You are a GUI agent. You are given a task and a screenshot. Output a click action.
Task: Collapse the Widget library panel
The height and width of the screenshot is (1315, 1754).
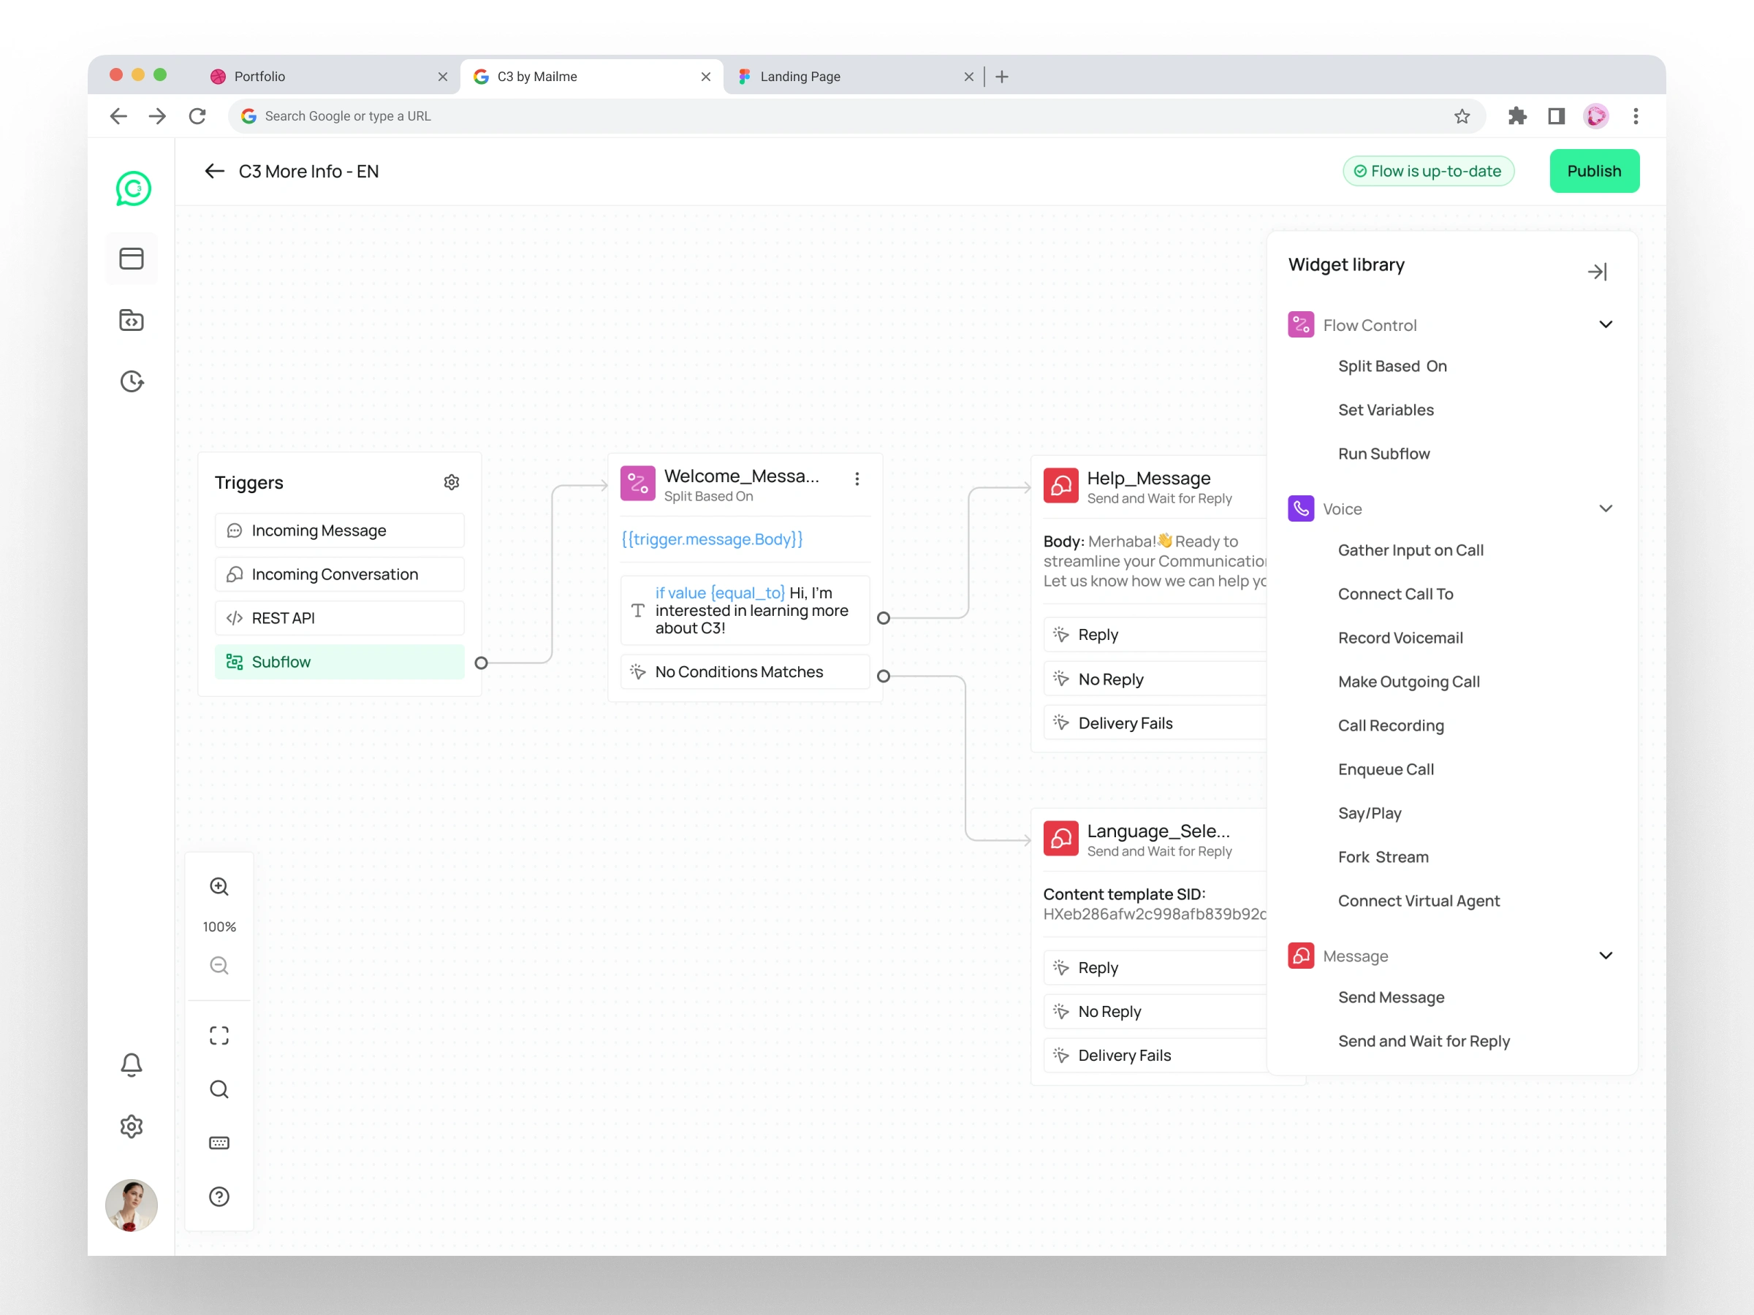tap(1598, 271)
